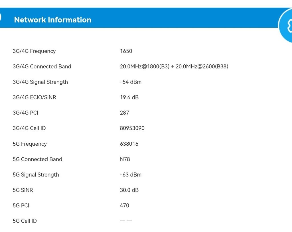
Task: Select the 5G Frequency value 638016
Action: coord(129,144)
